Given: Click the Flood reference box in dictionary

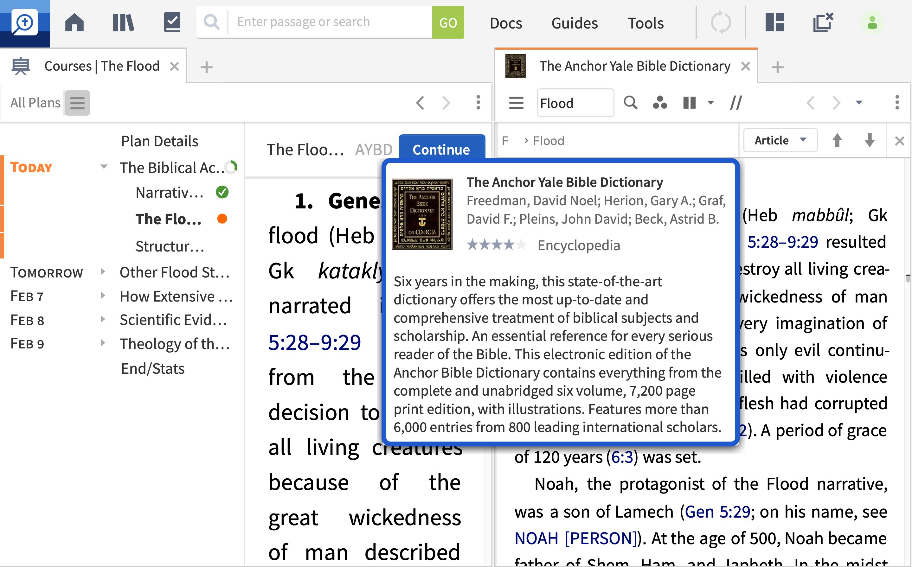Looking at the screenshot, I should (x=575, y=103).
